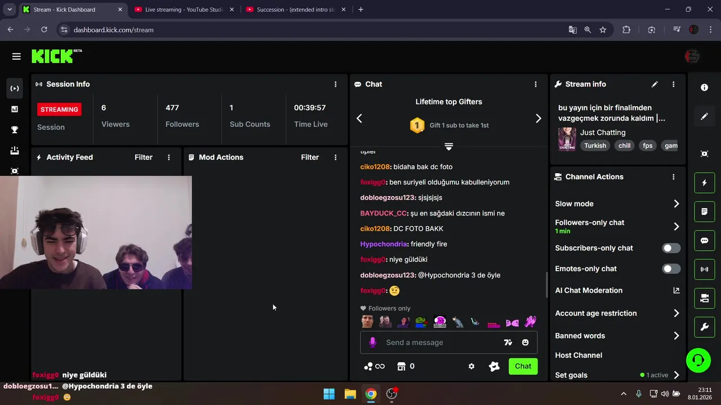Toggle the camera stream widget icon
The width and height of the screenshot is (721, 405).
704,298
